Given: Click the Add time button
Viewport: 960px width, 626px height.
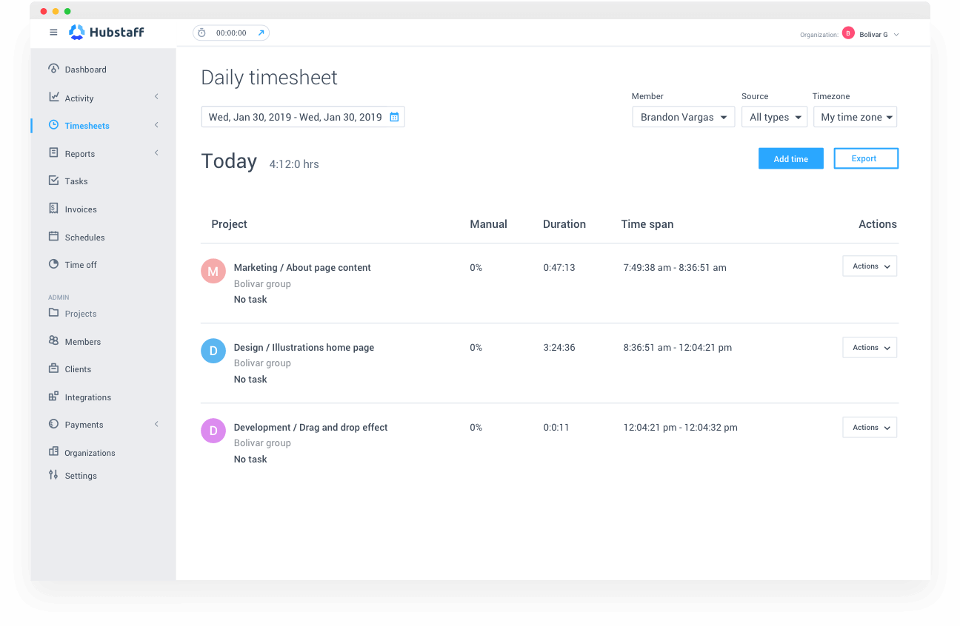Looking at the screenshot, I should 790,158.
